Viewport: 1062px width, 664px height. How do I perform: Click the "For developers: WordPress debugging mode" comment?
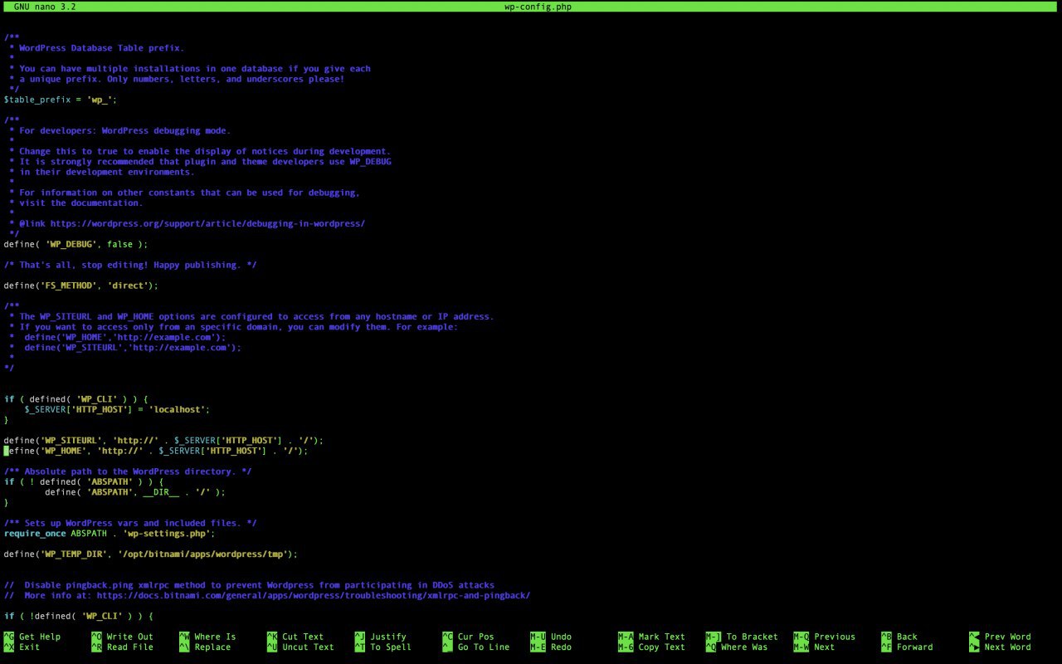124,130
